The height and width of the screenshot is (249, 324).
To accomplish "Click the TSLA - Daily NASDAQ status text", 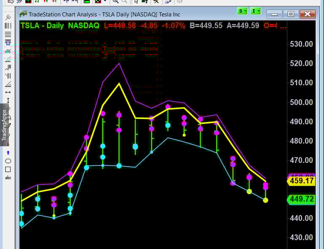I will click(60, 26).
